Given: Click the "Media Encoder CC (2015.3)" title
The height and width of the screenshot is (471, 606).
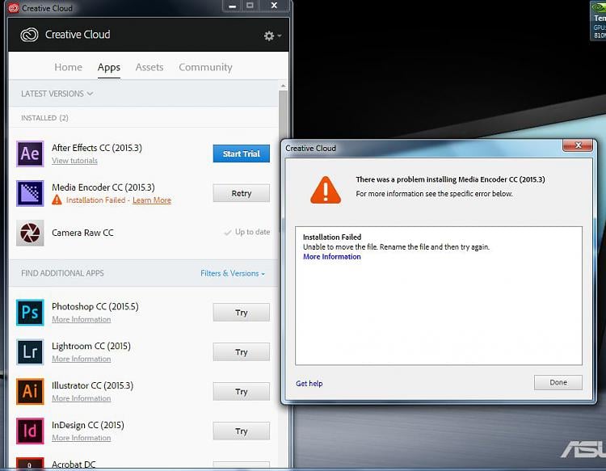Looking at the screenshot, I should coord(103,187).
